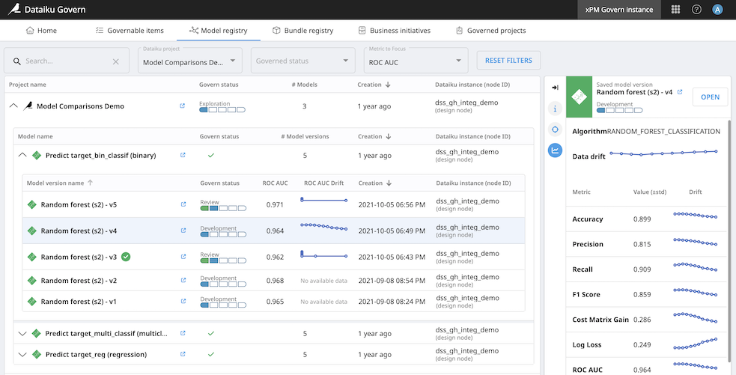Expand Predict target_reg regression model
Screen dimensions: 736x375
coord(22,354)
